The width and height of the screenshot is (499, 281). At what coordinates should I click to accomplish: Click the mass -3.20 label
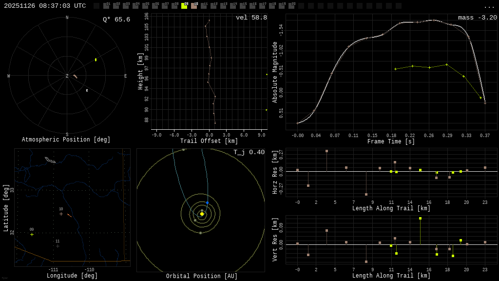(477, 18)
